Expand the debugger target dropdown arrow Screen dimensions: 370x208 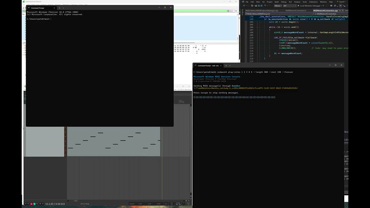pos(321,6)
